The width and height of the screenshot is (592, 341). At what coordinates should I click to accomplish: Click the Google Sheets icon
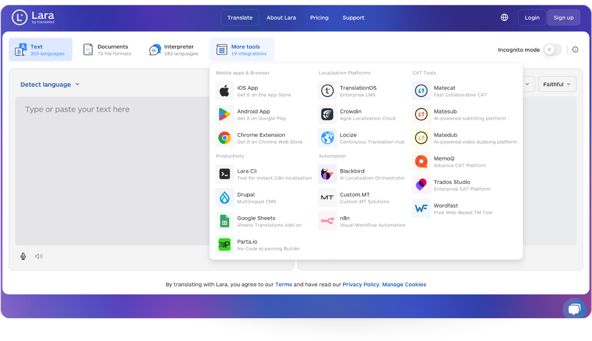click(224, 221)
